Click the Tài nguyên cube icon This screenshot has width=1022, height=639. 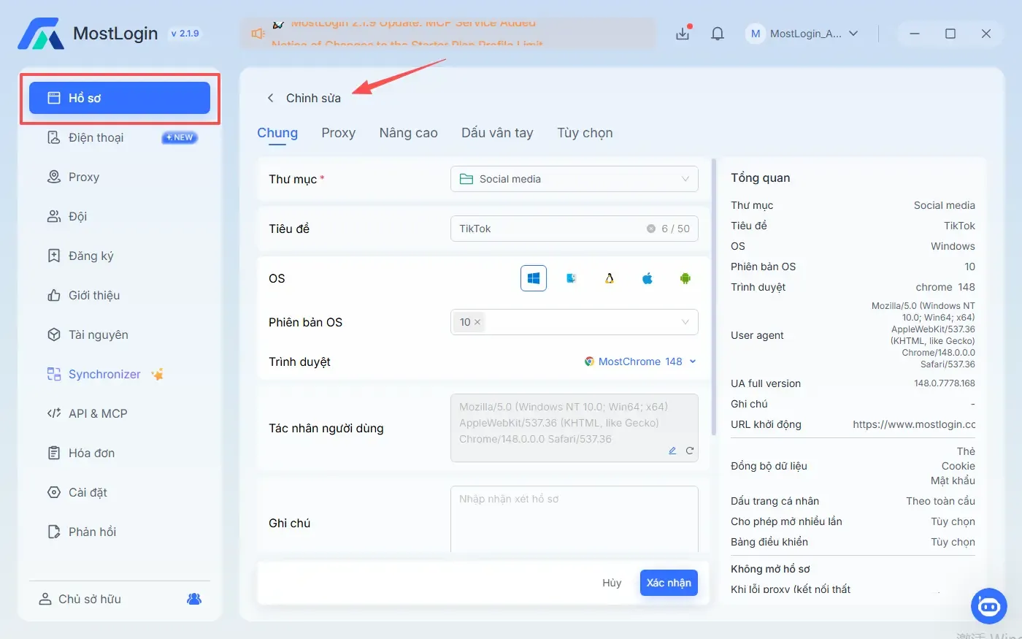tap(54, 334)
